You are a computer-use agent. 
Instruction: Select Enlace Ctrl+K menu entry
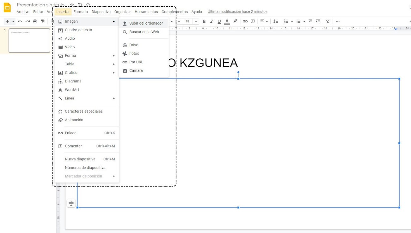[87, 133]
